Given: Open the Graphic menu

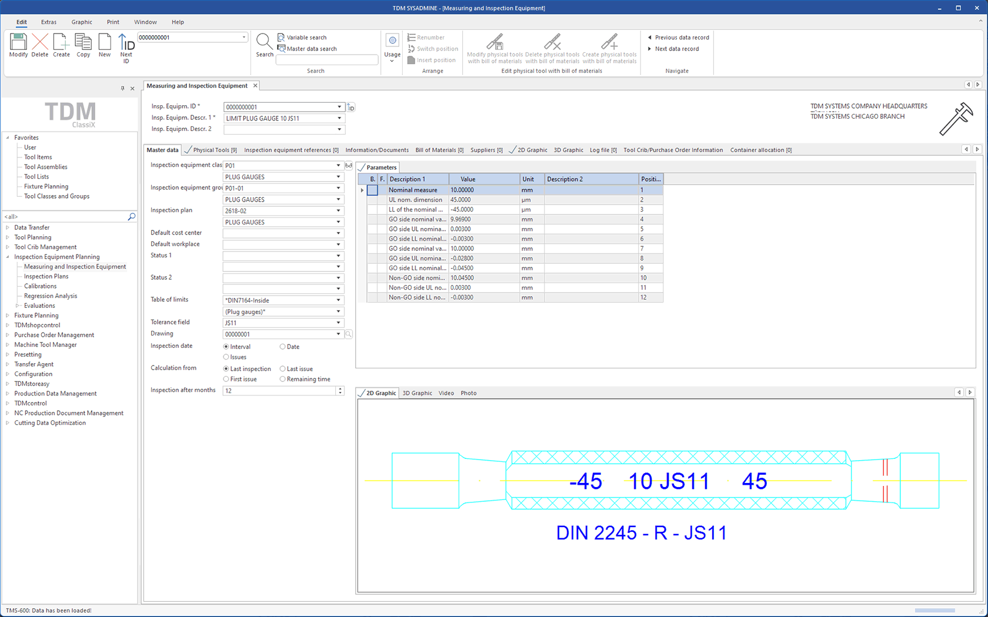Looking at the screenshot, I should tap(82, 22).
